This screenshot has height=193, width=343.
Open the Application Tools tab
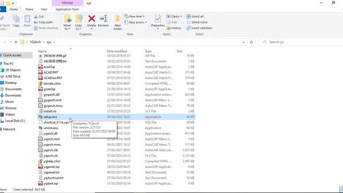coord(67,9)
